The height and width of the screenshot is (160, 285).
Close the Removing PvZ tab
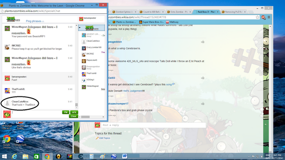(245, 12)
